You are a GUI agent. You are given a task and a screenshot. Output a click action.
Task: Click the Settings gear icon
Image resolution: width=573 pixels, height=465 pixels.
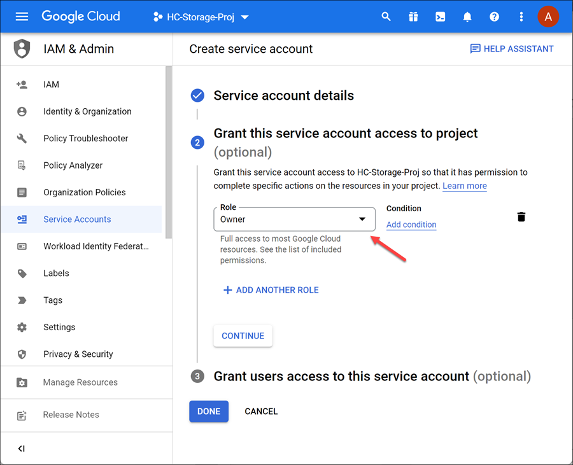click(22, 327)
